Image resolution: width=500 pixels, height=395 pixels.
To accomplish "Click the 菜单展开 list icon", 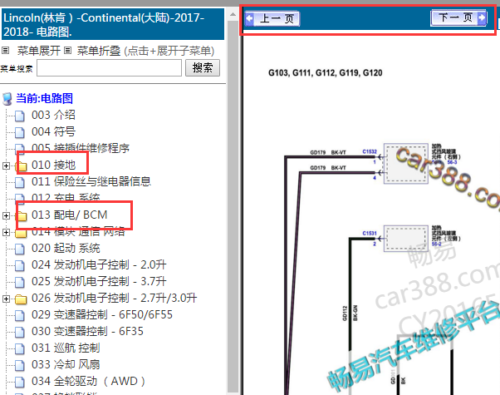I will 6,51.
